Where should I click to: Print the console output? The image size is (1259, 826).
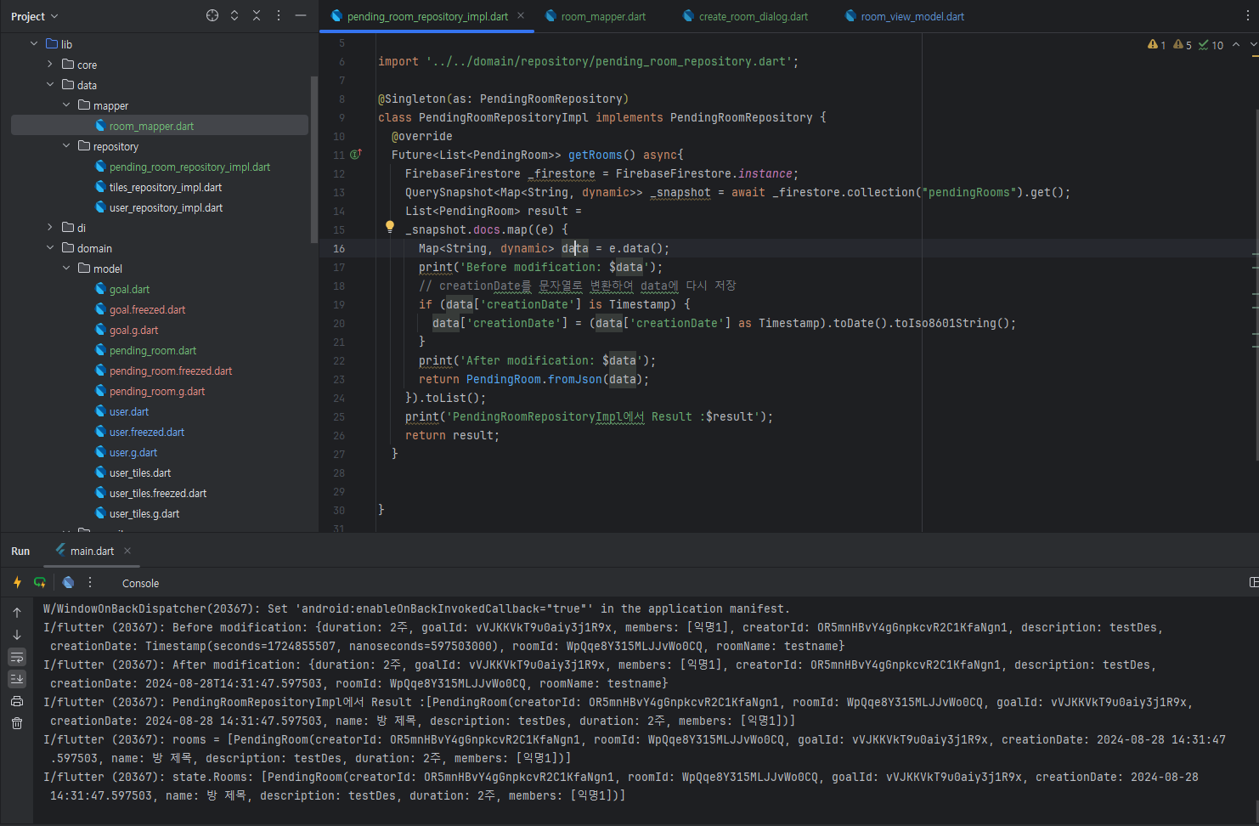[17, 701]
